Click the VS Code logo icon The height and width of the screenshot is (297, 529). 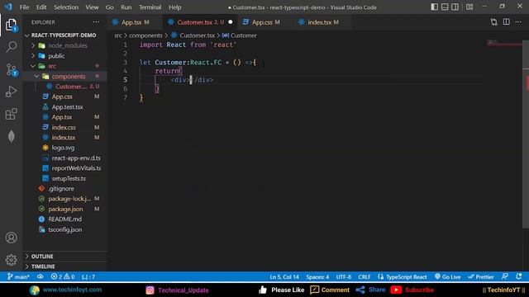click(x=8, y=7)
